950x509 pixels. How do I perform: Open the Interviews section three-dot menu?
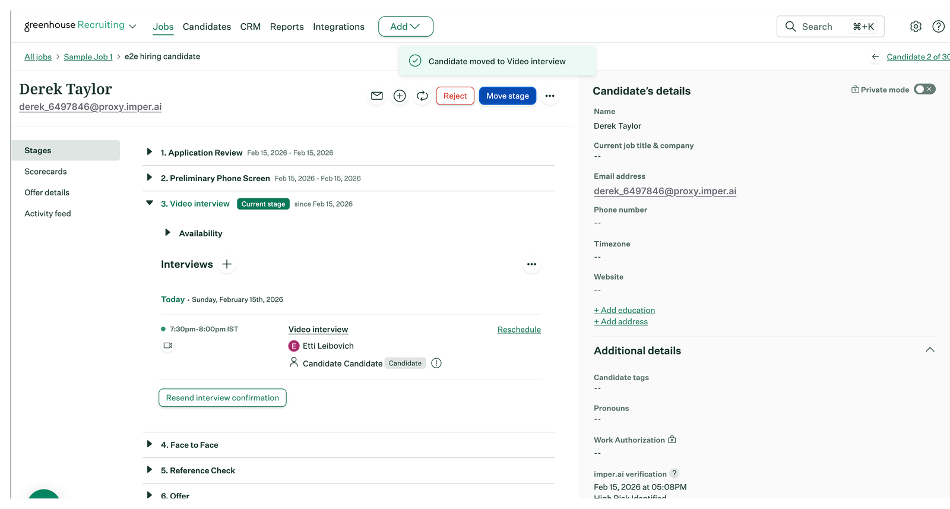coord(531,264)
